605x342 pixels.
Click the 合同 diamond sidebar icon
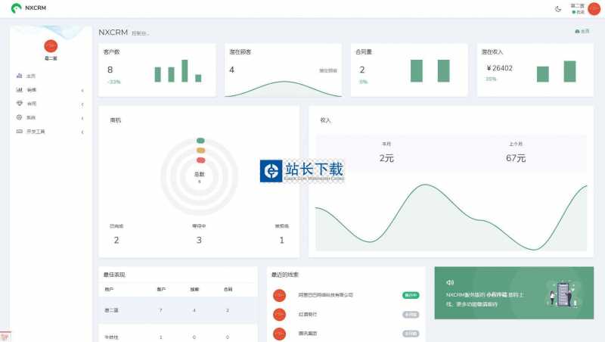point(19,104)
